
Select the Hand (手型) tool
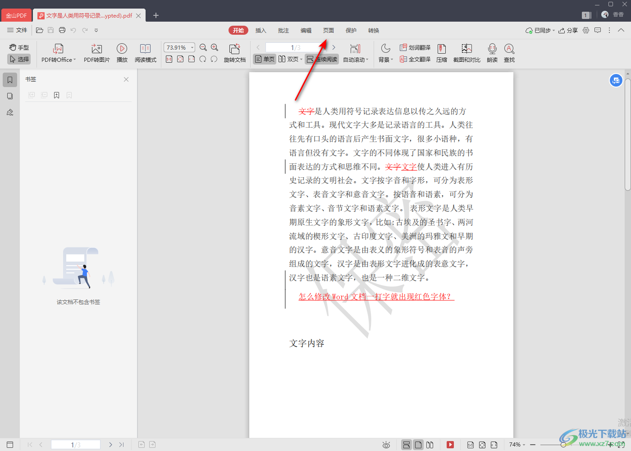[x=19, y=47]
